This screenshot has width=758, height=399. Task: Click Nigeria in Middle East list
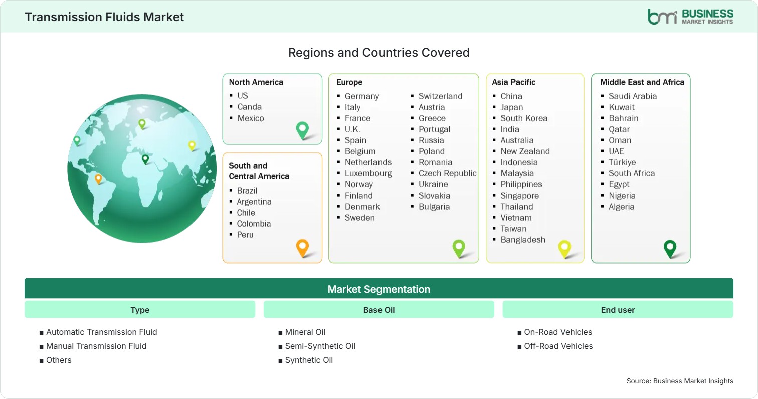622,196
